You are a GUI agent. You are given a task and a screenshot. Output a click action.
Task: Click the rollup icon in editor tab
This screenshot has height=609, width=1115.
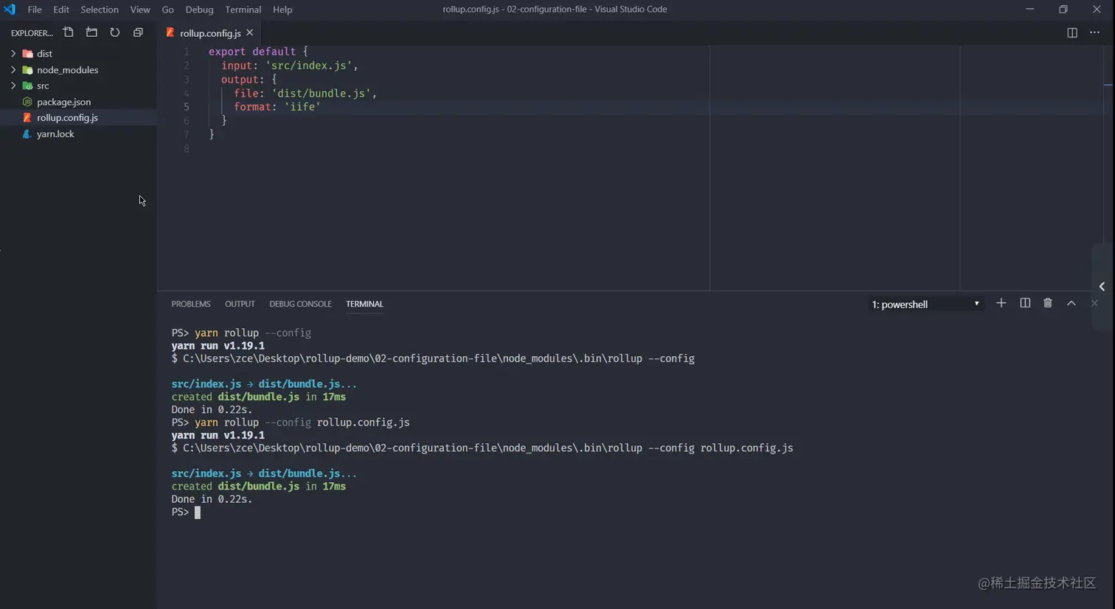point(170,32)
